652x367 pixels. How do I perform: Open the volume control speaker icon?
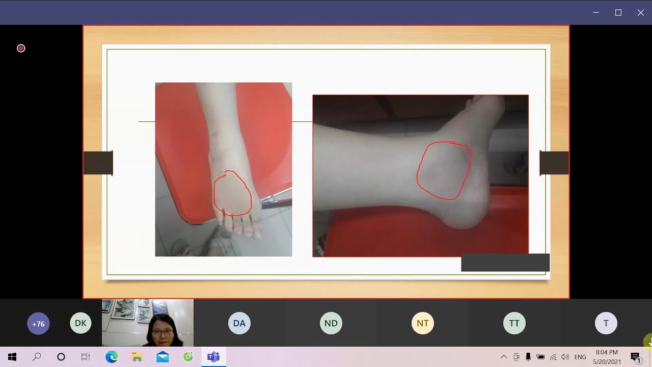pyautogui.click(x=565, y=357)
